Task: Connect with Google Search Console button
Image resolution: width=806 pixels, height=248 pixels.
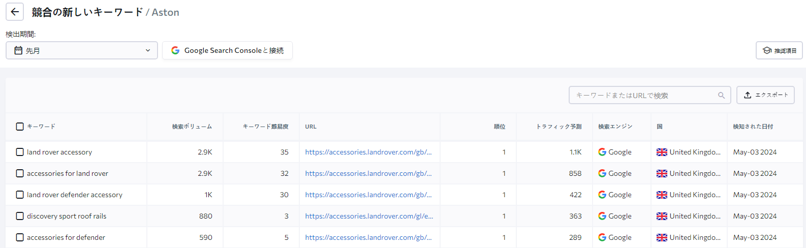Action: 227,50
